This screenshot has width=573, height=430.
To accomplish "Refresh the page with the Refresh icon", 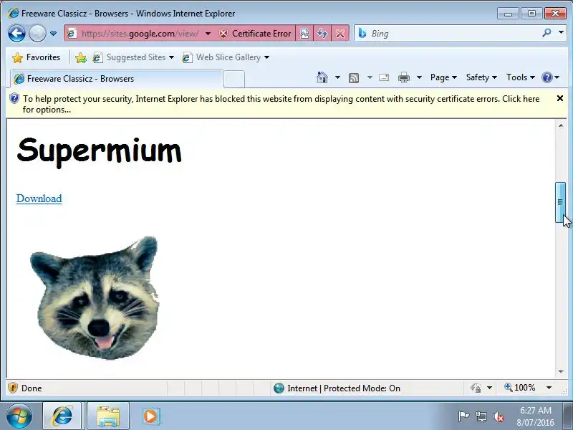I will (x=322, y=34).
